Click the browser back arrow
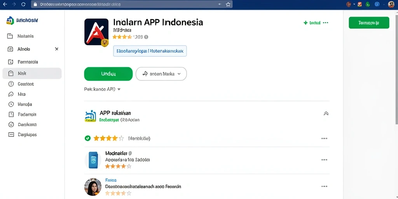This screenshot has height=199, width=398. point(5,4)
